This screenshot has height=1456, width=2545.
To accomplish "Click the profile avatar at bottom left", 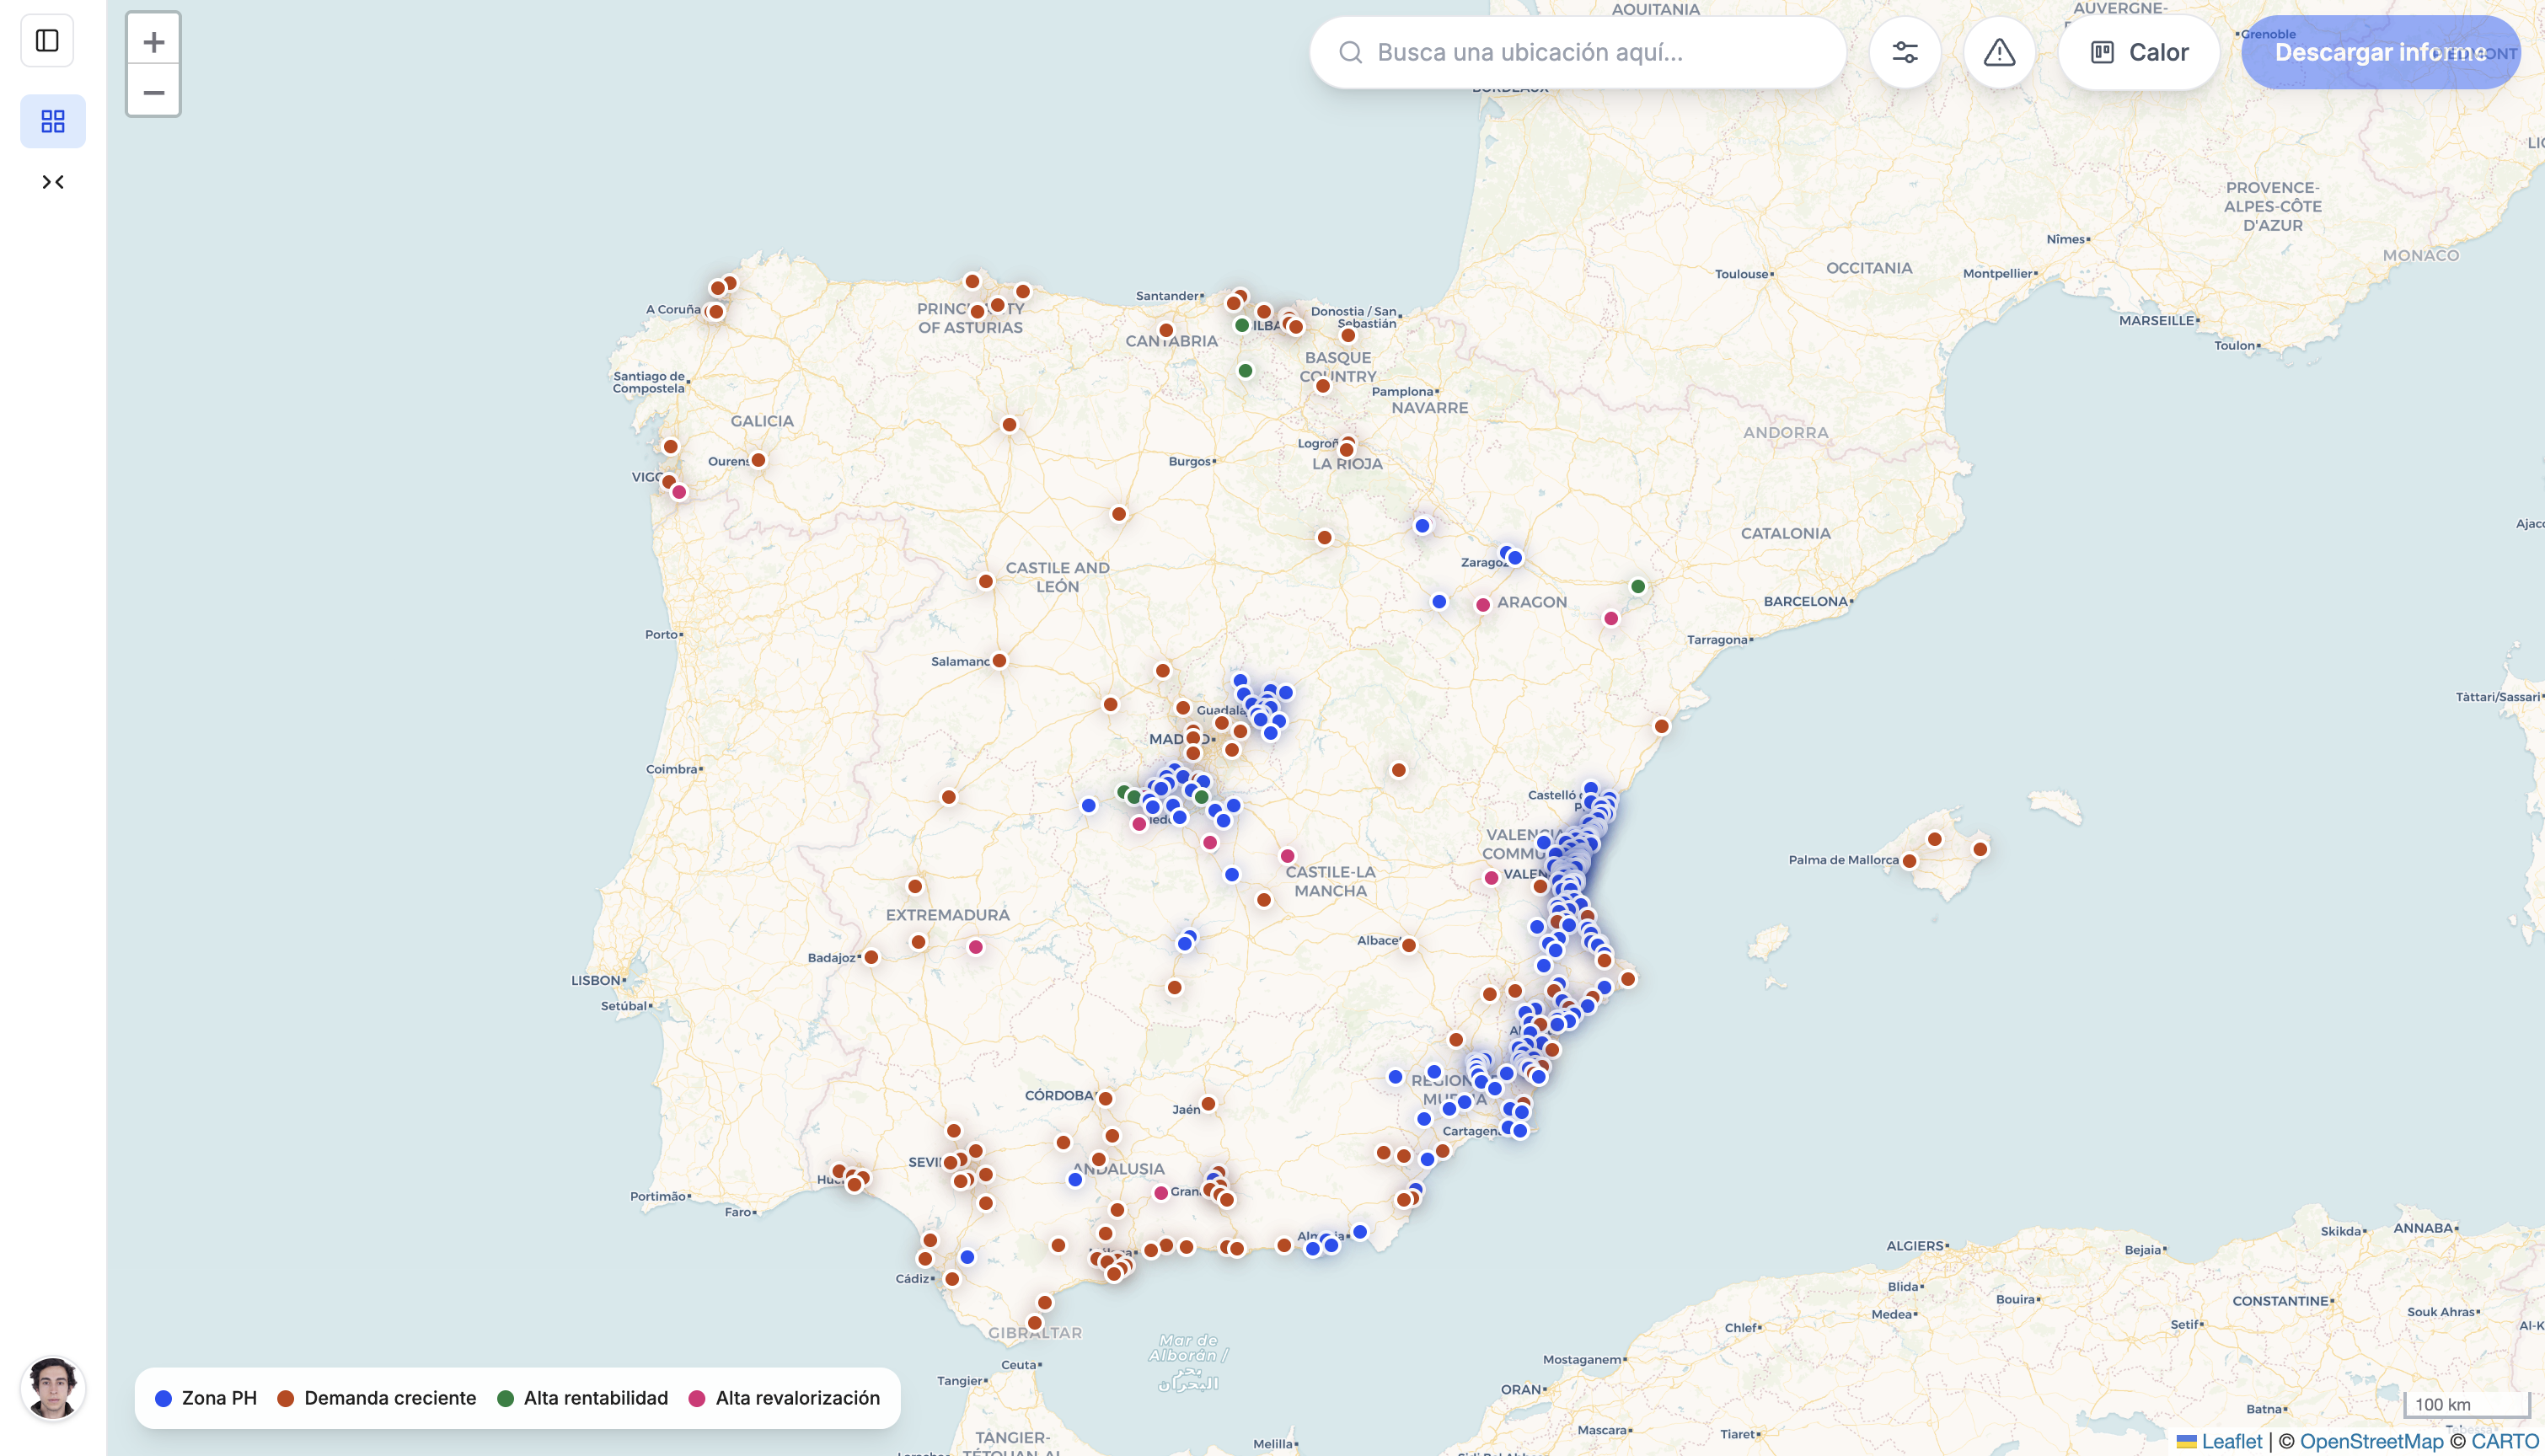I will [x=53, y=1387].
